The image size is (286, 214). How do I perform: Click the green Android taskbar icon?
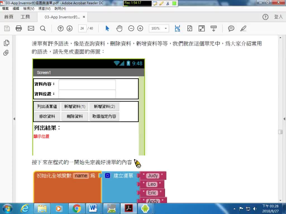pos(145,208)
